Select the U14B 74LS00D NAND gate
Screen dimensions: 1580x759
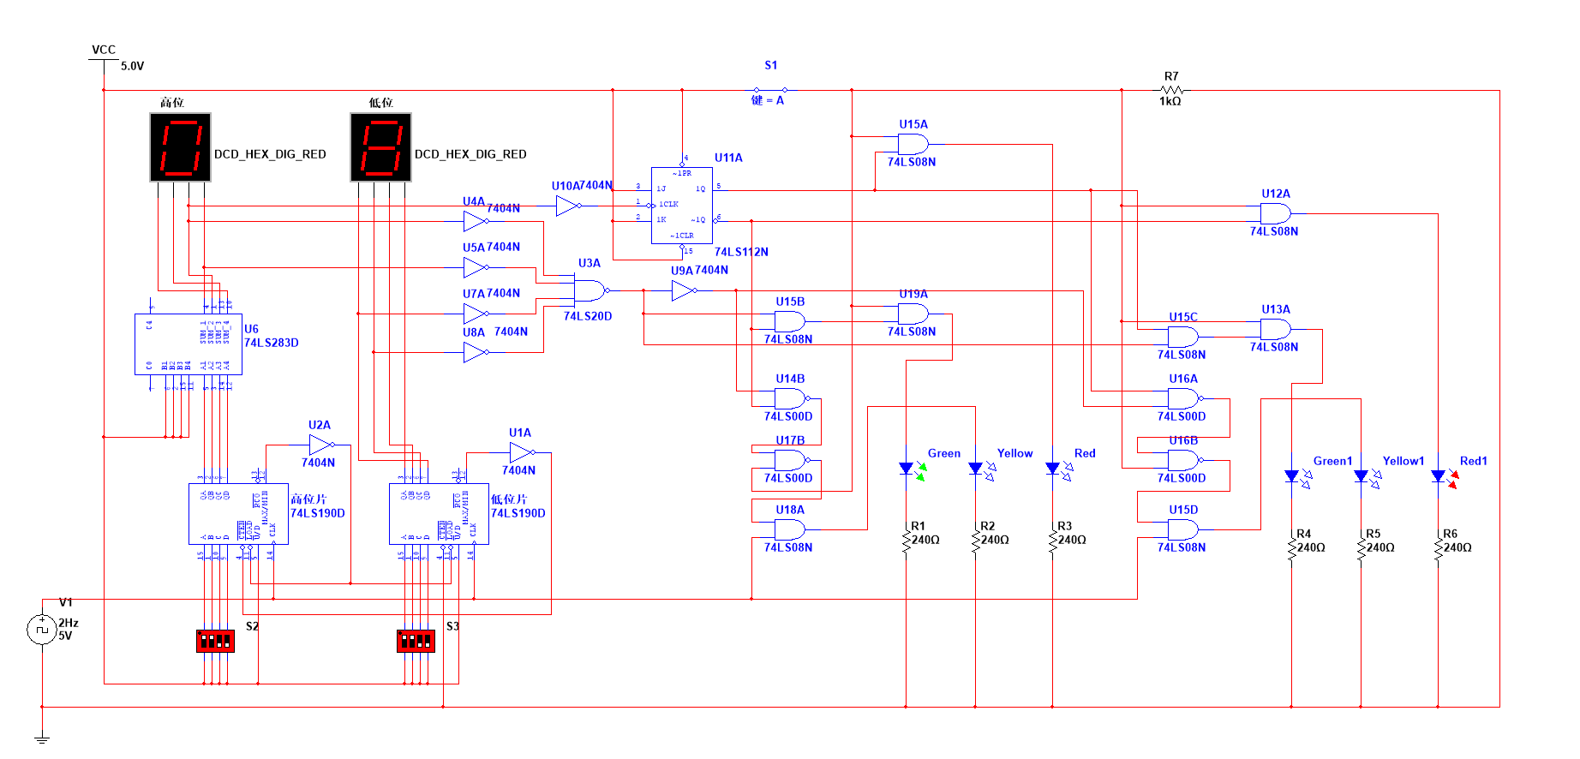[791, 398]
